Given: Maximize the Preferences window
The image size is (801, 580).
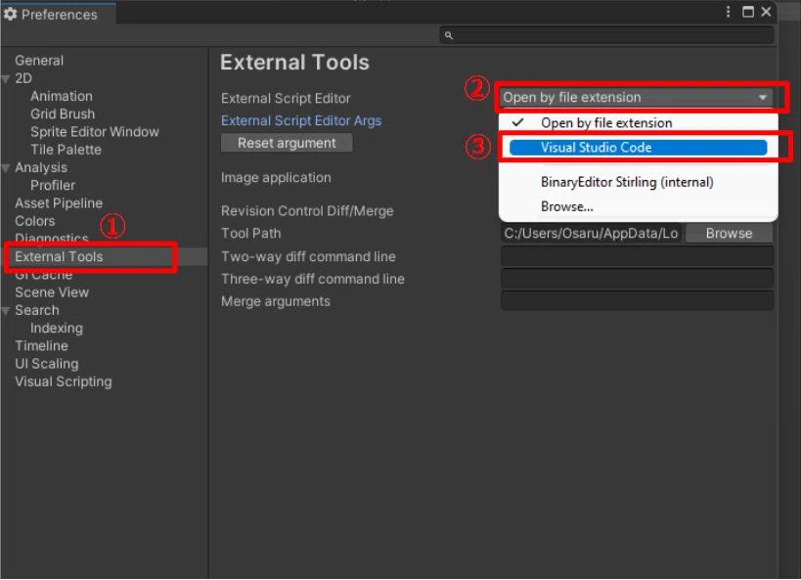Looking at the screenshot, I should 748,12.
